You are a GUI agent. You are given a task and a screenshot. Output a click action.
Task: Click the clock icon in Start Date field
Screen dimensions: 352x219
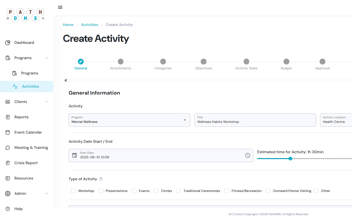pyautogui.click(x=247, y=155)
